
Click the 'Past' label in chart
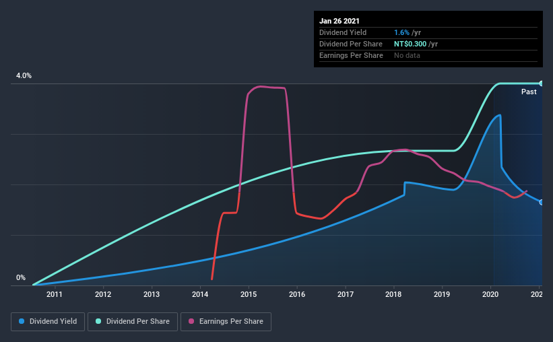[529, 92]
